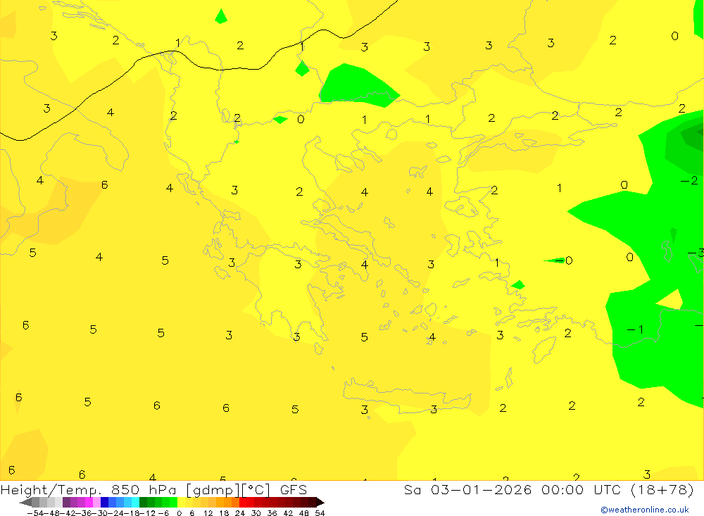Click the 30 legend label

coord(256,513)
